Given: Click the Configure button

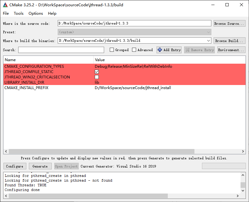Looking at the screenshot, I should [x=15, y=166].
